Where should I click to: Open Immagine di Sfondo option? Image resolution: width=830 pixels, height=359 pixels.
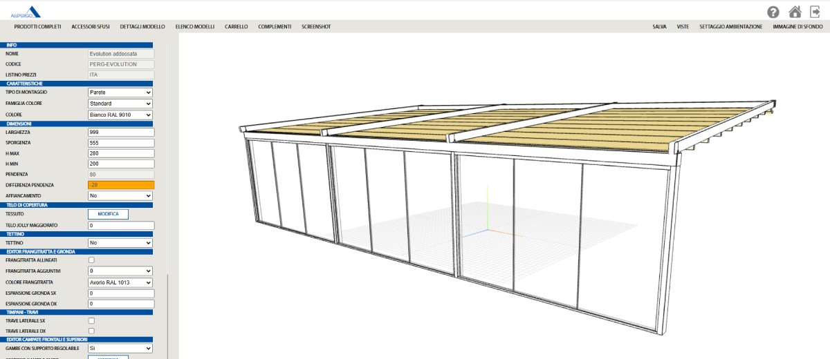[797, 26]
